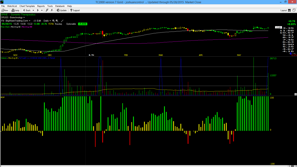Screen dimensions: 297x167
Task: Expand the Back history dropdown arrow
Action: (33, 10)
